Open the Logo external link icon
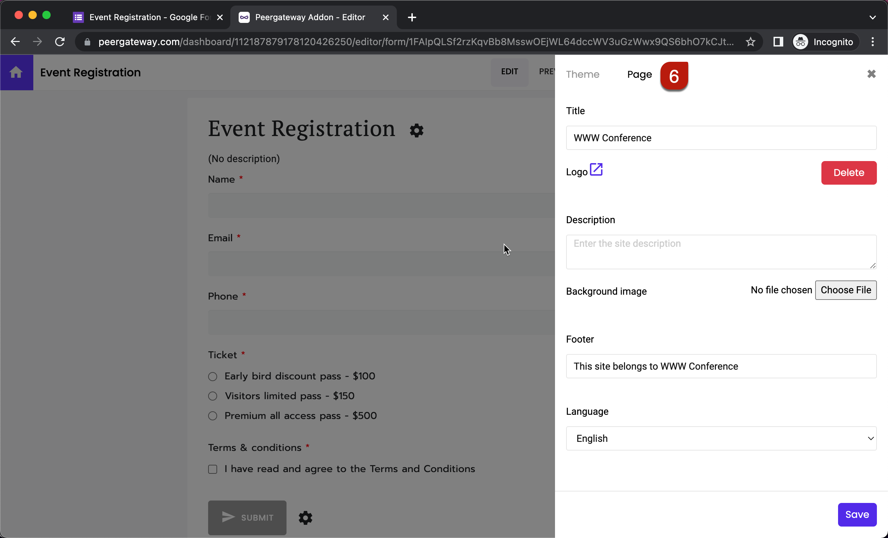Image resolution: width=888 pixels, height=538 pixels. (x=596, y=169)
